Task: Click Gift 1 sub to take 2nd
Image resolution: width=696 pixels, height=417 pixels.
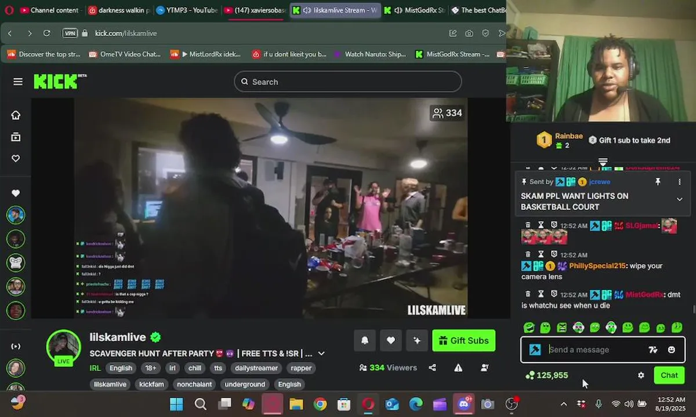Action: (x=629, y=140)
